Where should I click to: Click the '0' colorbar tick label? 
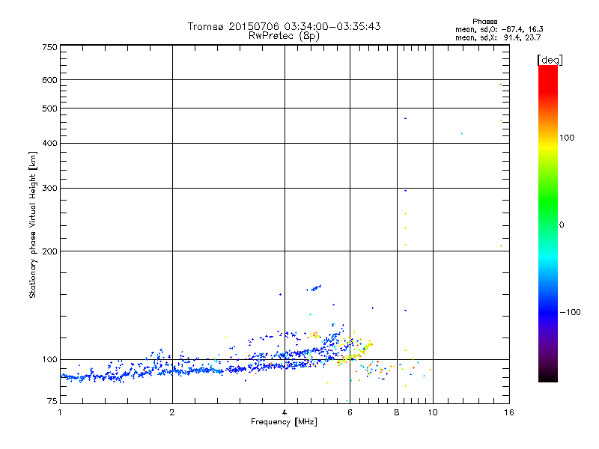pyautogui.click(x=562, y=225)
